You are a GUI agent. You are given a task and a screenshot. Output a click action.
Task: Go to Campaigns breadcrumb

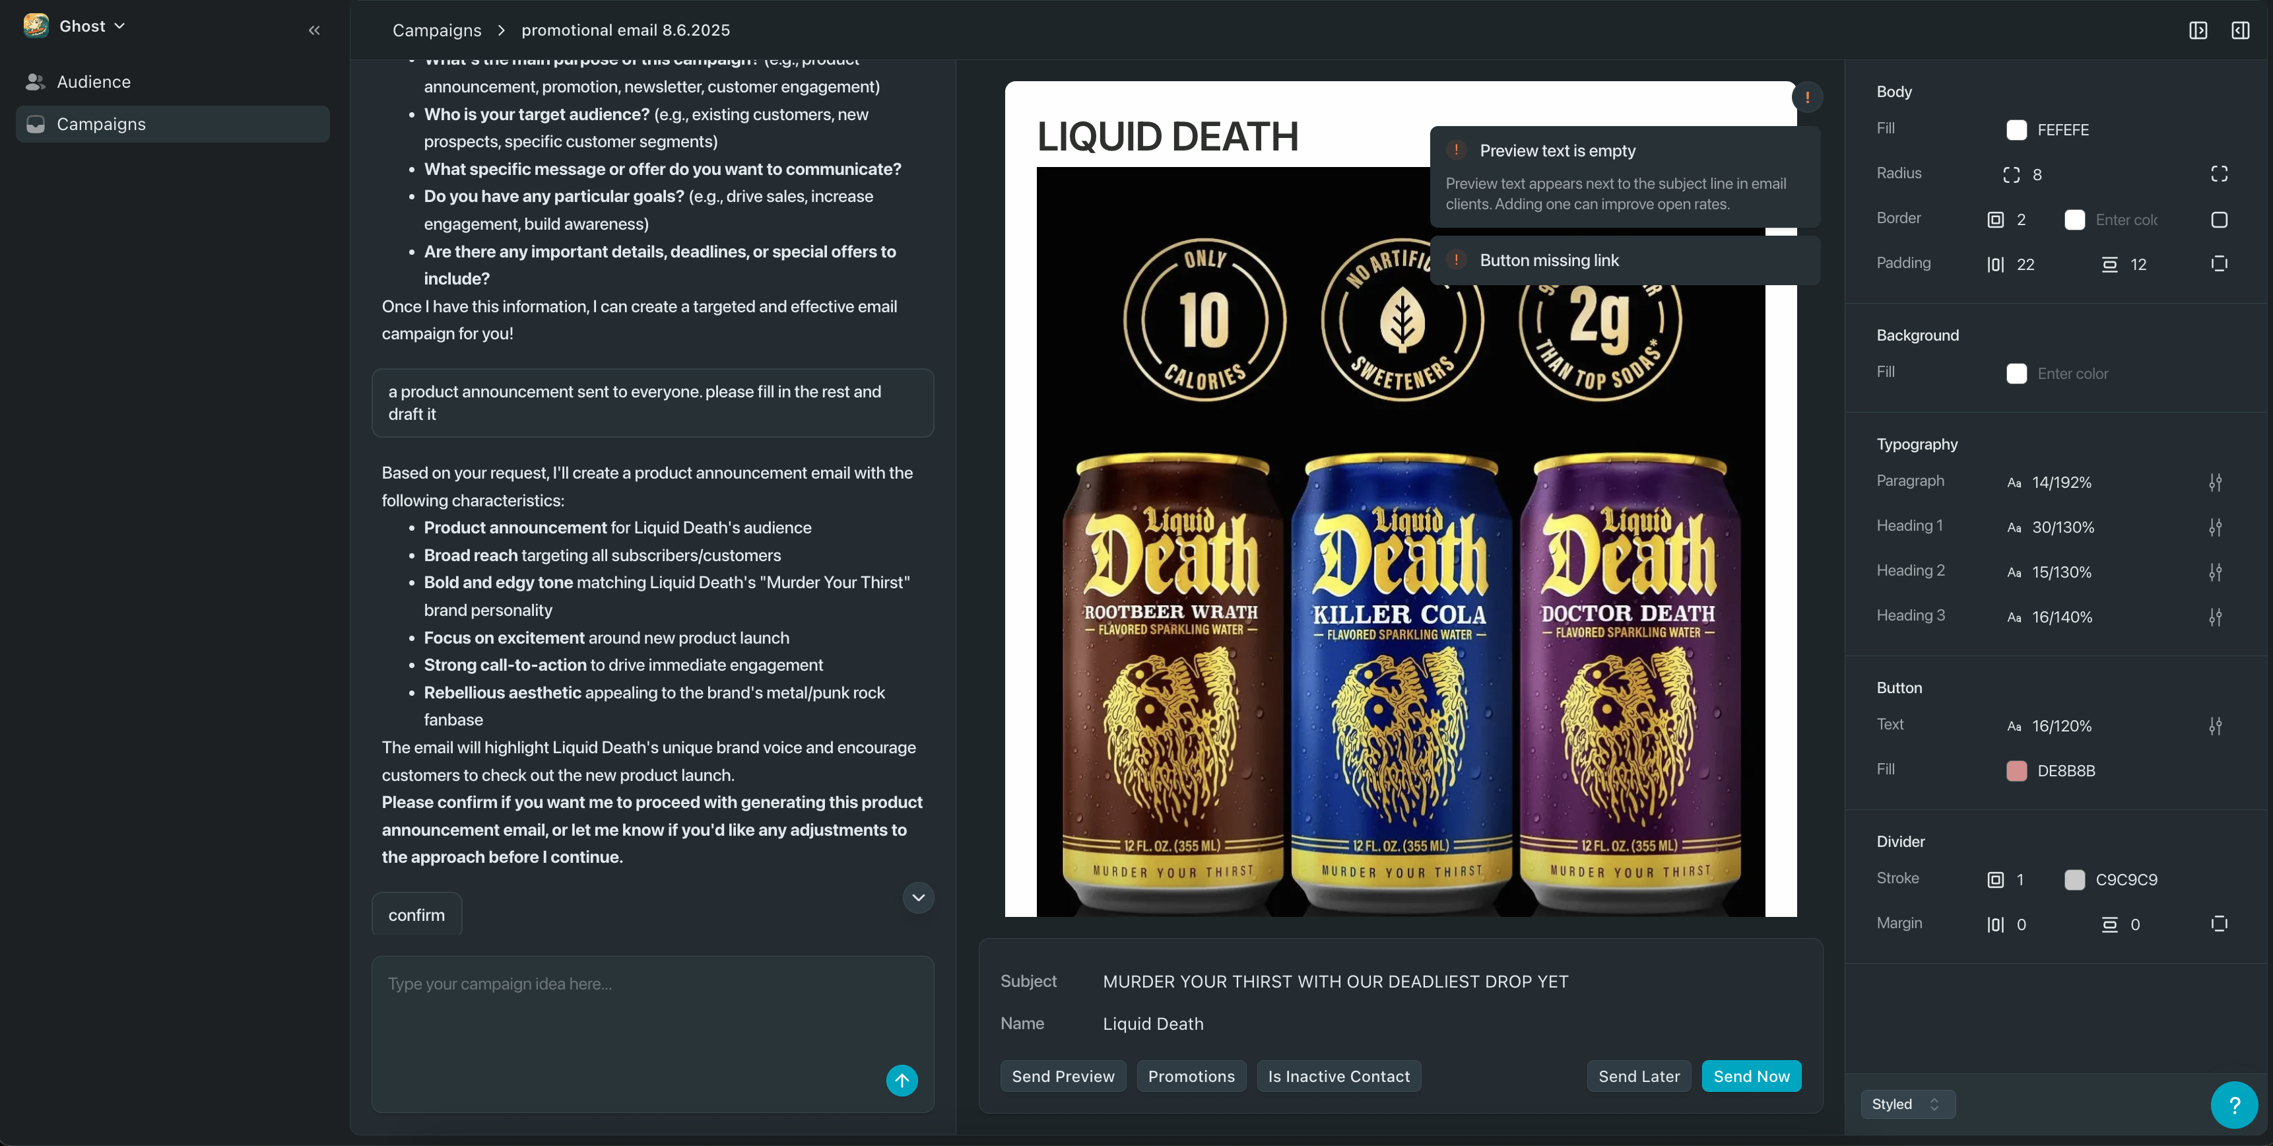(x=437, y=30)
